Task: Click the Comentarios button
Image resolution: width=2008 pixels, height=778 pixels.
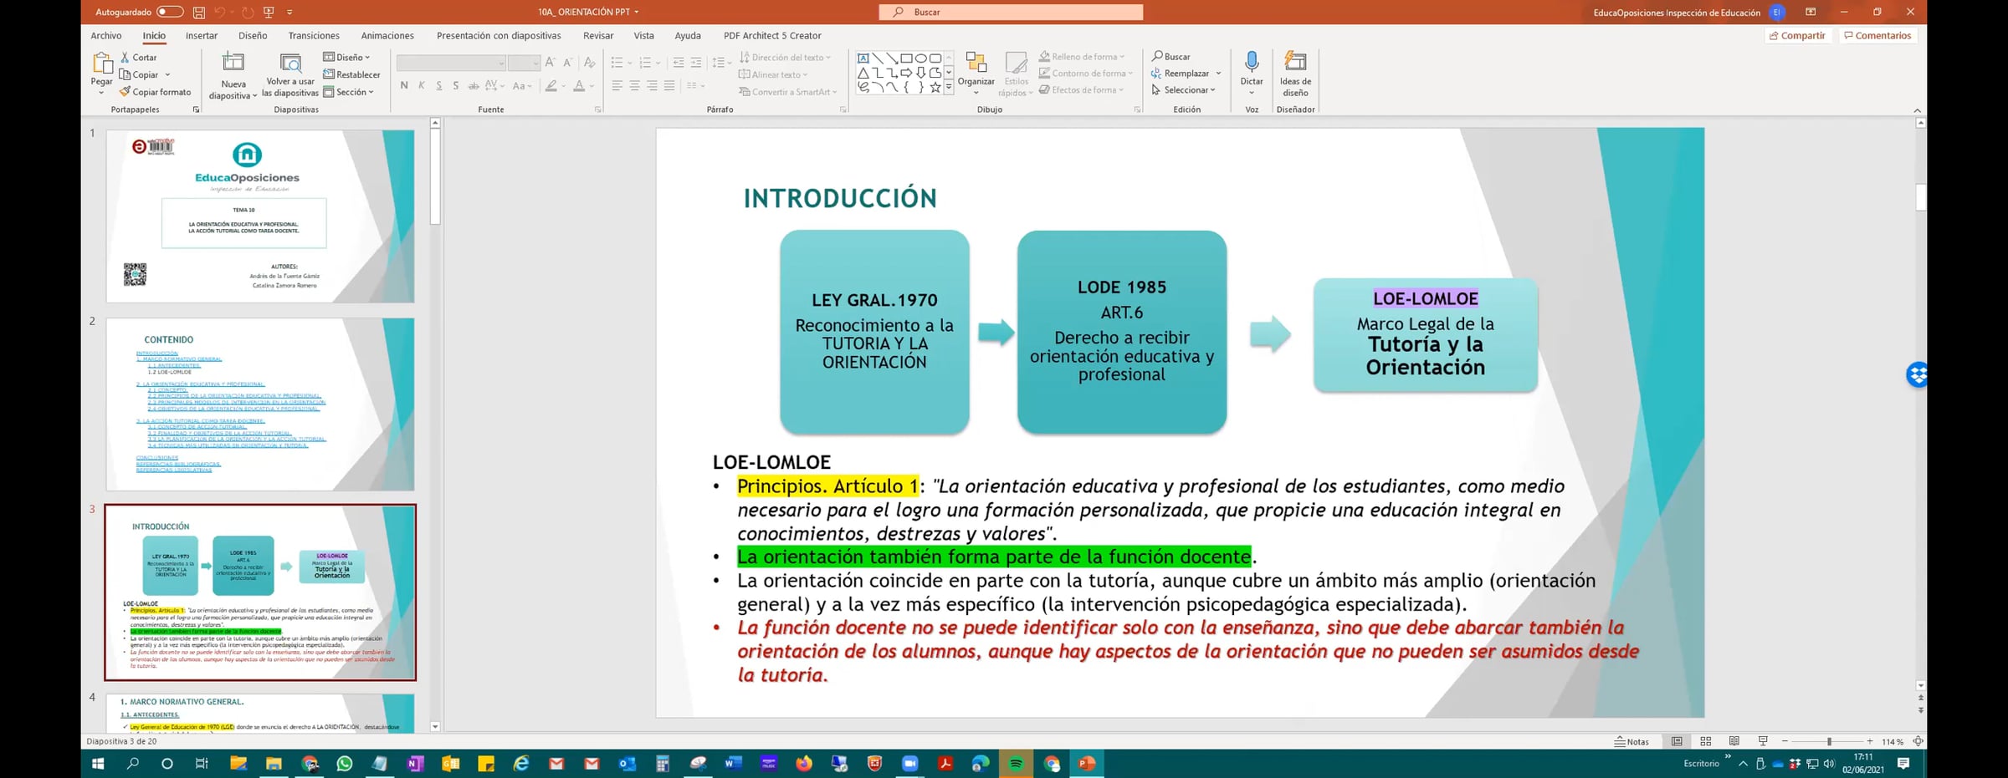Action: (x=1877, y=36)
